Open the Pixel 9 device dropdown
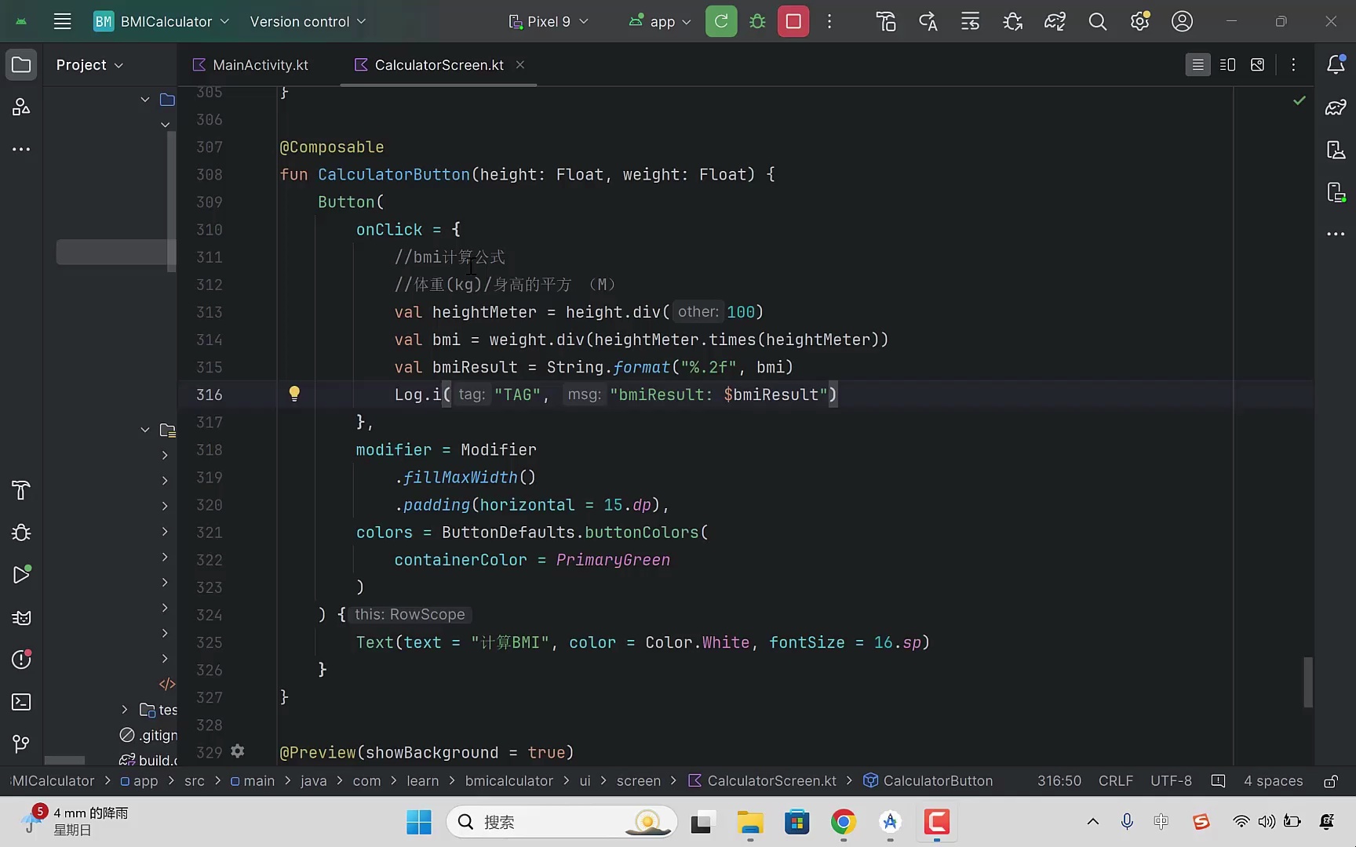The width and height of the screenshot is (1356, 847). pos(549,21)
